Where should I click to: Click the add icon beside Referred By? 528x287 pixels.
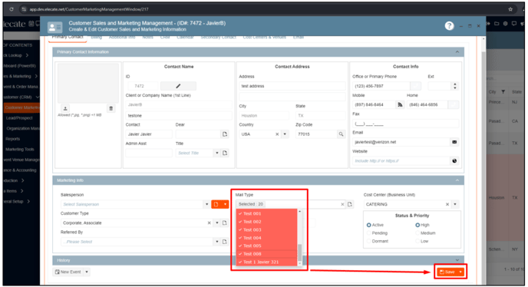pyautogui.click(x=225, y=242)
